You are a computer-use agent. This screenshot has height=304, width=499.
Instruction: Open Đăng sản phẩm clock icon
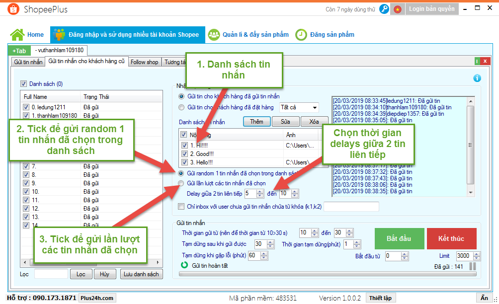(x=301, y=35)
